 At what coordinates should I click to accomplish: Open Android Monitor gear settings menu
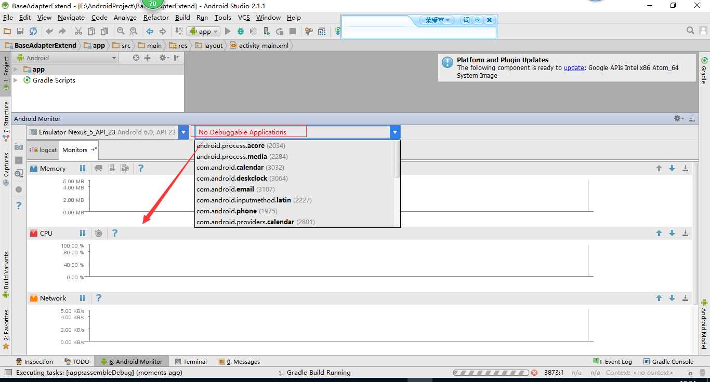pos(678,118)
